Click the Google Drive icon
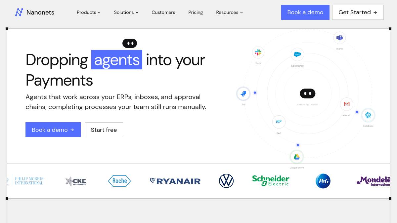 point(297,157)
